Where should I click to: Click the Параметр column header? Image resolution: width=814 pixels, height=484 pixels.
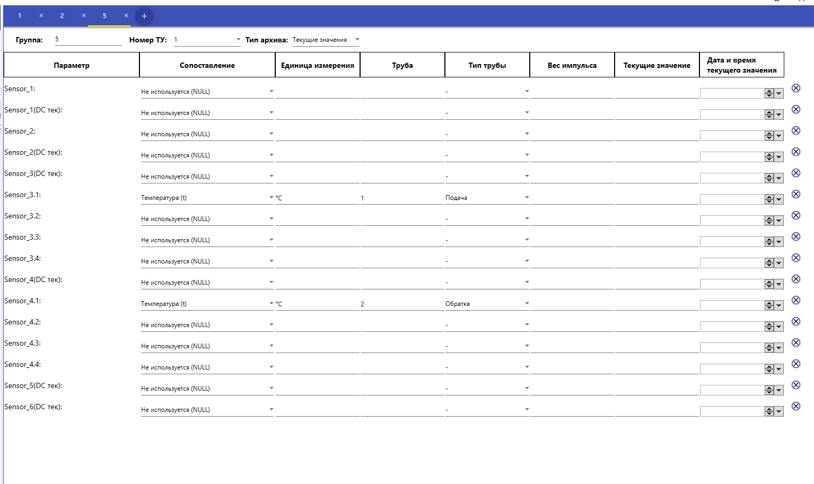click(72, 65)
